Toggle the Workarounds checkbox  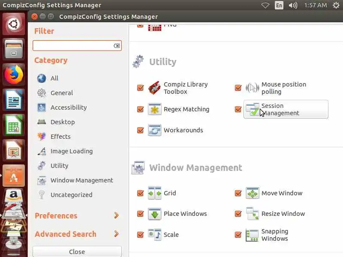140,130
